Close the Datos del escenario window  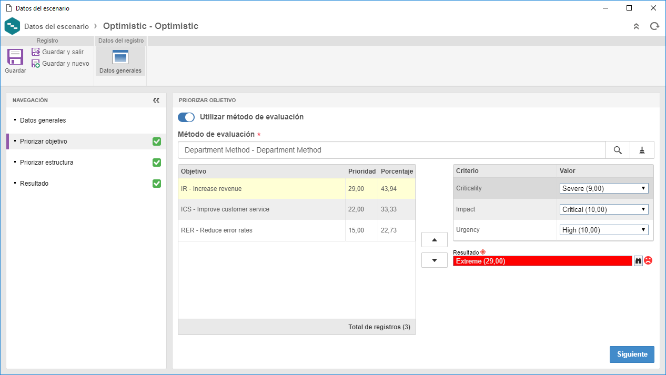point(653,8)
